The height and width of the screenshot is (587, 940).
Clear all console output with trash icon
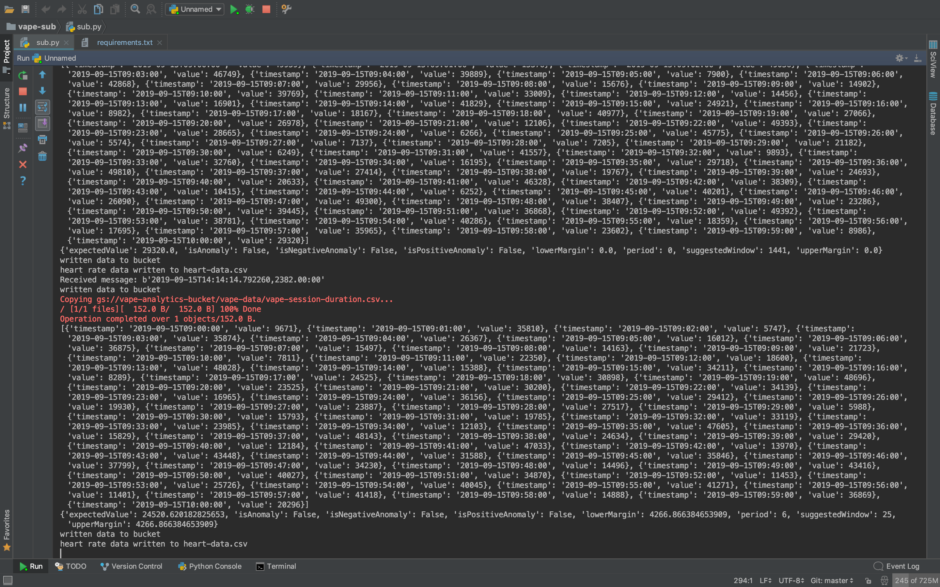point(42,157)
